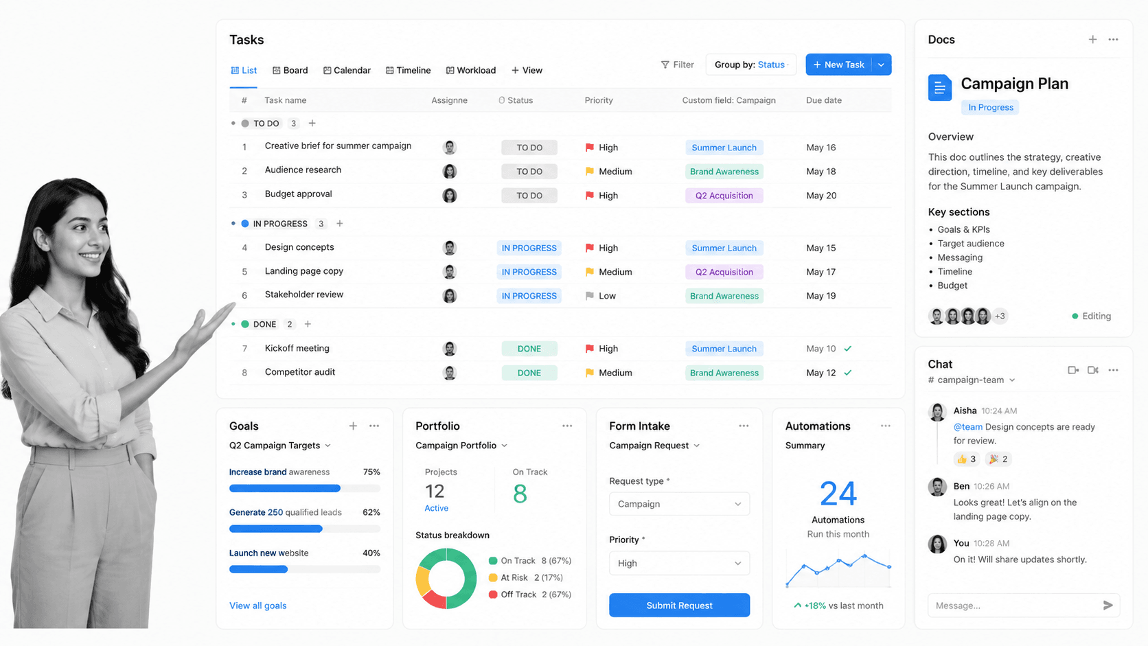1148x646 pixels.
Task: Click the In Progress badge on Campaign Plan
Action: [x=990, y=107]
